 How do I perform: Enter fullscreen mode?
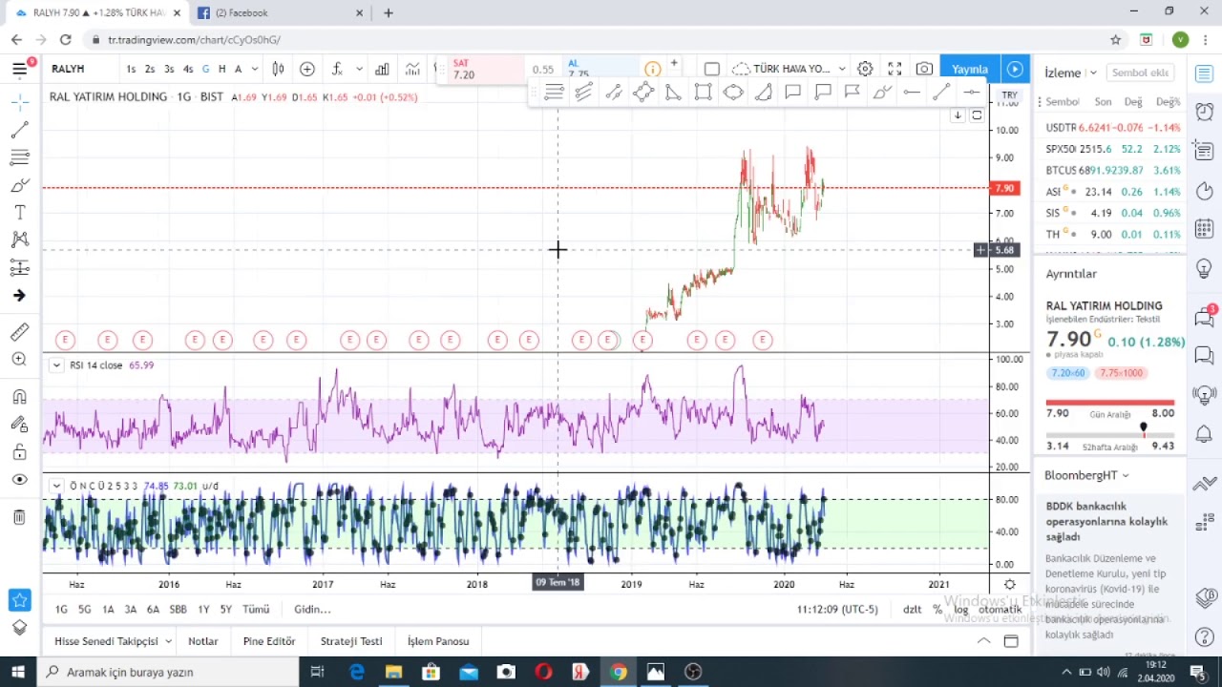click(895, 69)
